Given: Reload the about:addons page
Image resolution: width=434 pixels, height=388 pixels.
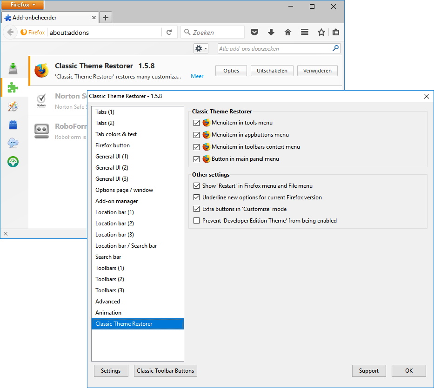Looking at the screenshot, I should [x=169, y=33].
